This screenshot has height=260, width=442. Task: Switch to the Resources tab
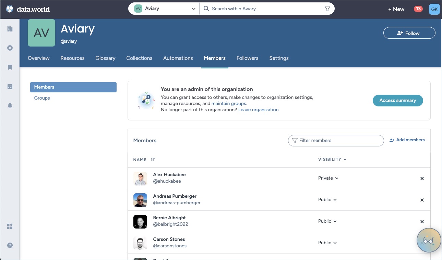tap(72, 58)
